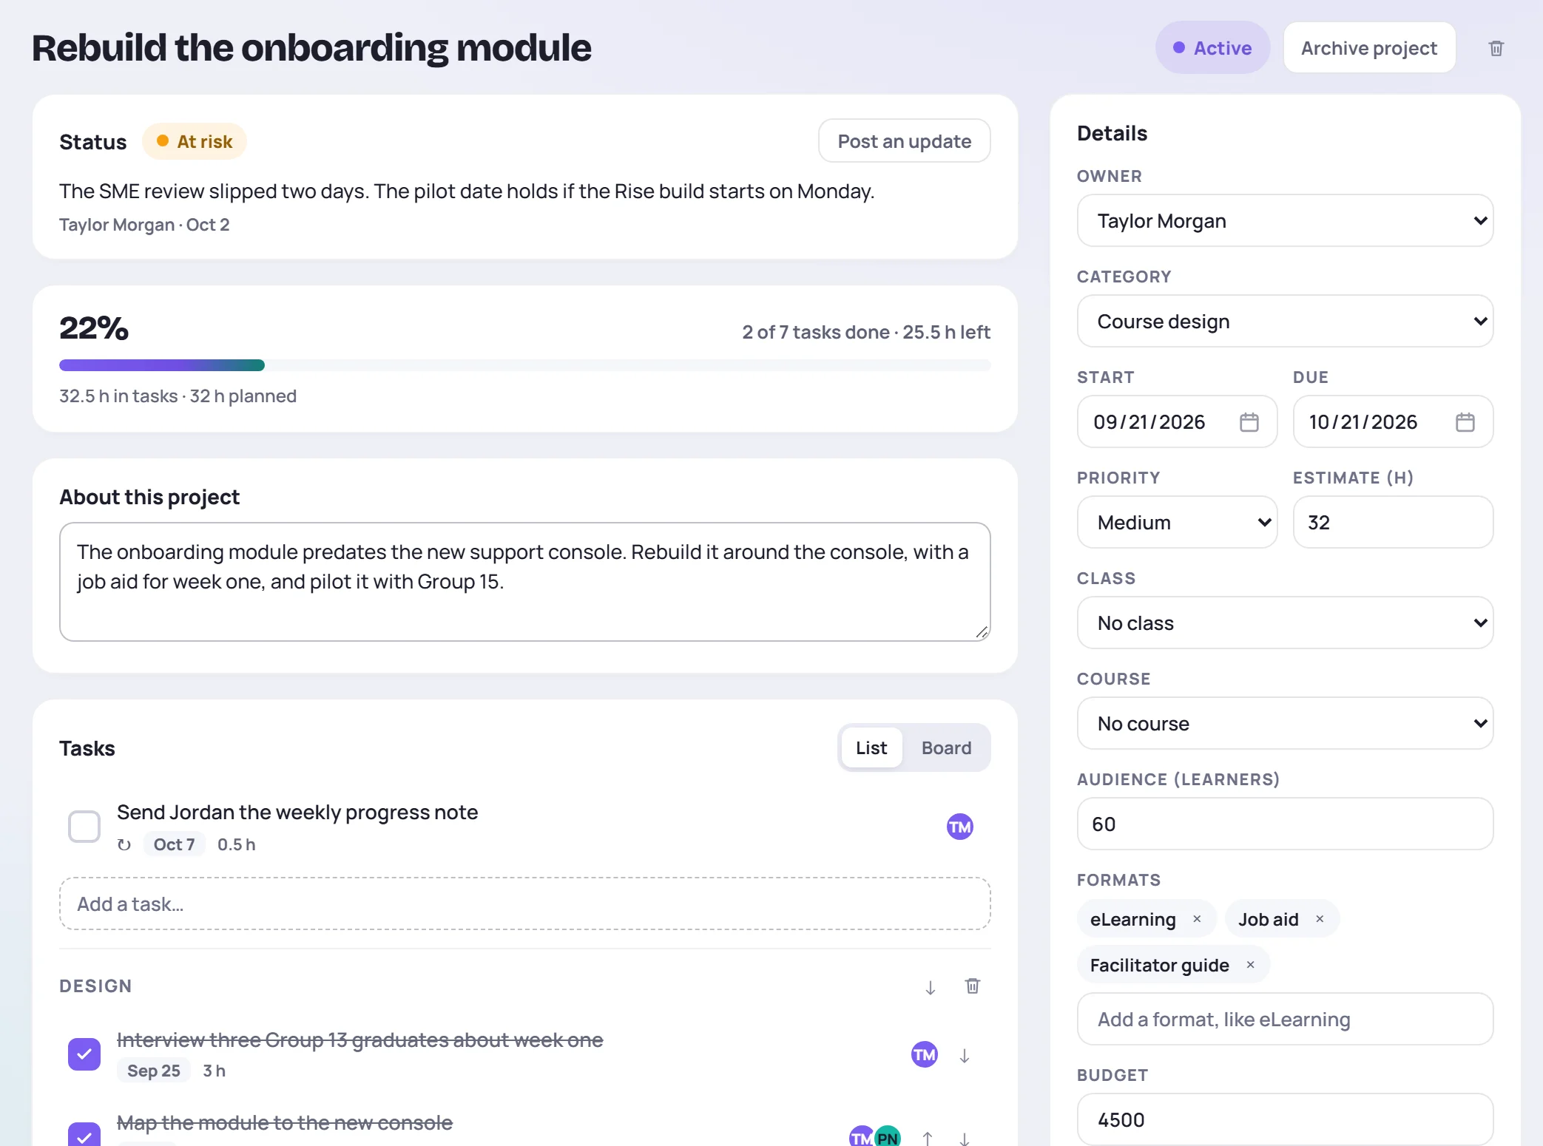The image size is (1543, 1146).
Task: Delete the DESIGN section
Action: 973,986
